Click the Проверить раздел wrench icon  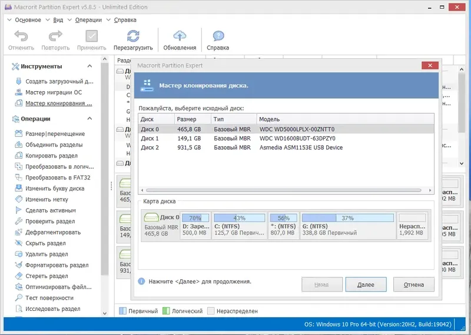click(19, 221)
